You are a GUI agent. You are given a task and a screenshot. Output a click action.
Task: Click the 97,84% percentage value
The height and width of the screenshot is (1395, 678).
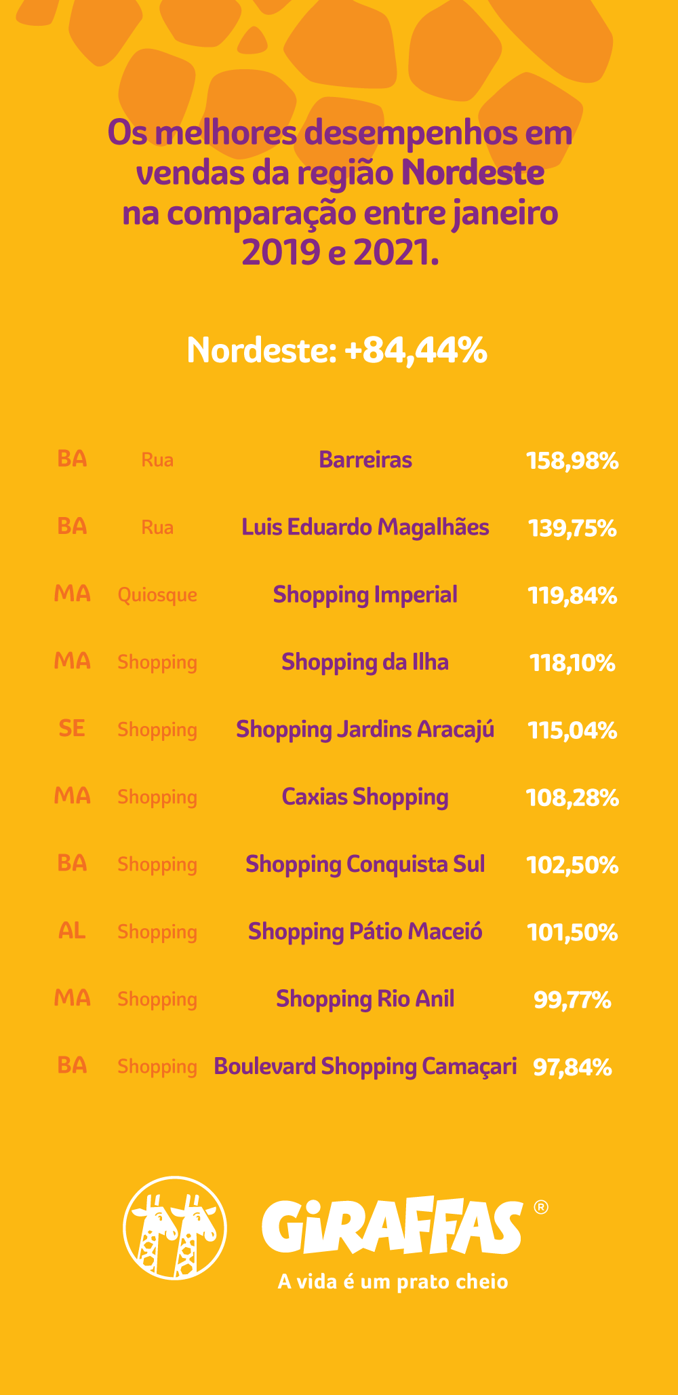(x=573, y=1068)
